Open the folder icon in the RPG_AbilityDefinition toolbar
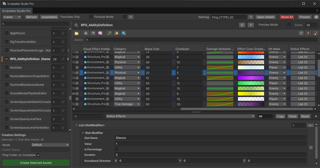320x168 pixels. (x=77, y=33)
